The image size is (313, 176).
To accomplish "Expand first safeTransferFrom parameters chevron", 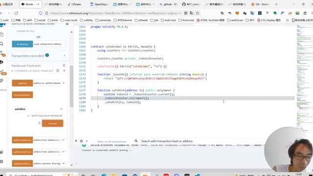I will pyautogui.click(x=64, y=140).
